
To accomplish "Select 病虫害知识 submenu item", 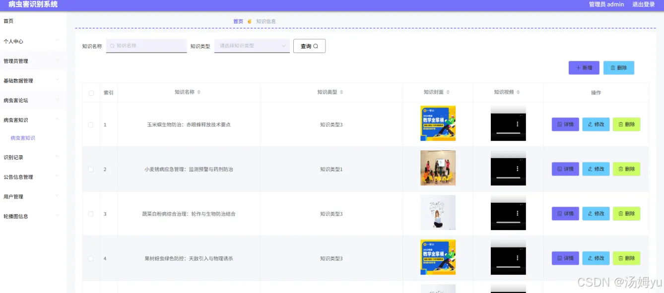I will [x=23, y=138].
